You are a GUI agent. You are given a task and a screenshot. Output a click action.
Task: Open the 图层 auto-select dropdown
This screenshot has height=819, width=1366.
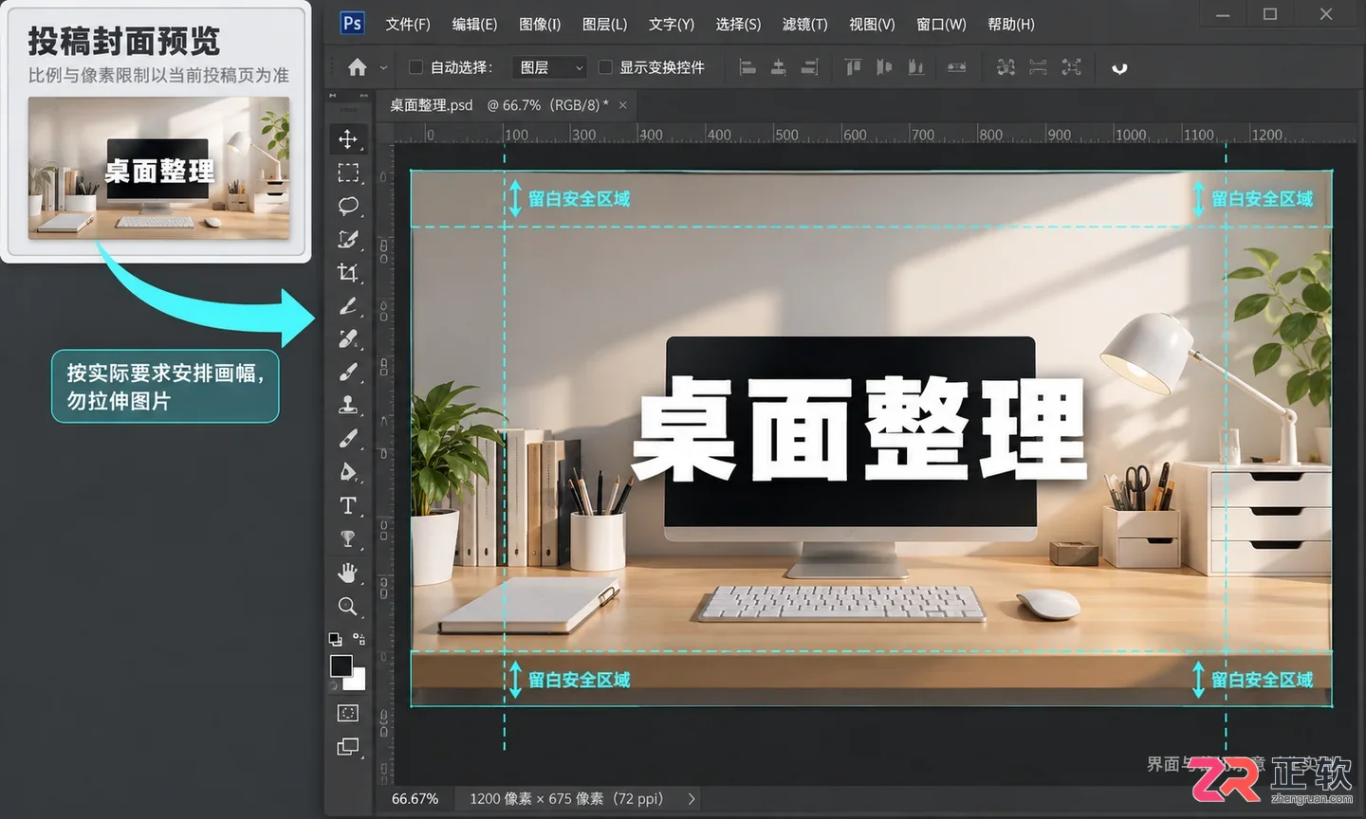pyautogui.click(x=550, y=67)
